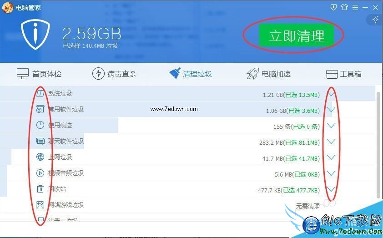Viewport: 383px width, 238px height.
Task: Expand the 系统垃圾 row chevron
Action: pyautogui.click(x=331, y=94)
